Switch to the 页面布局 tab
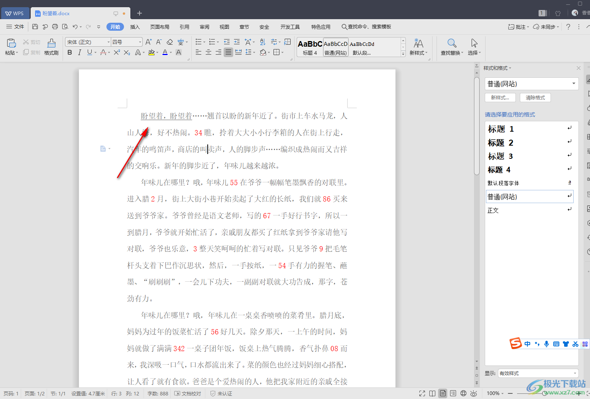The width and height of the screenshot is (590, 399). pos(160,27)
